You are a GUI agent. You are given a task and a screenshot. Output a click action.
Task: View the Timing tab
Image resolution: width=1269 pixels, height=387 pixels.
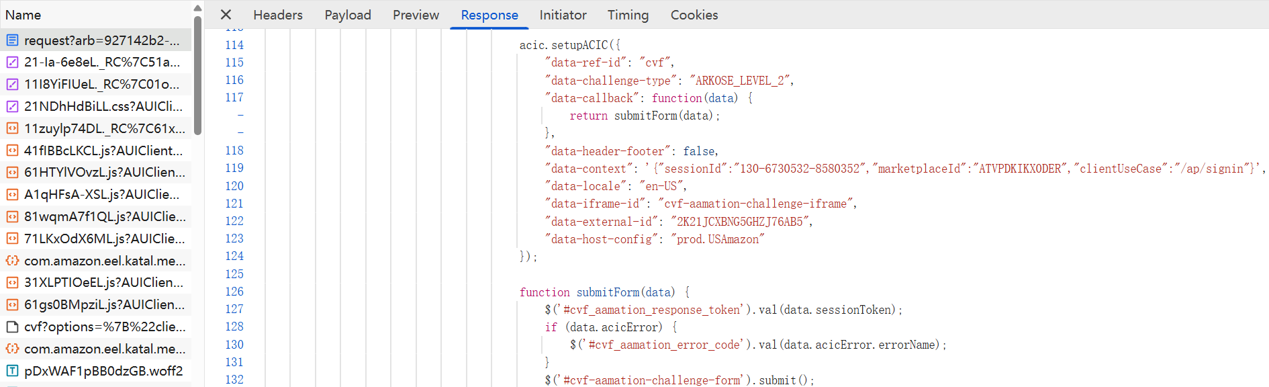pos(628,15)
